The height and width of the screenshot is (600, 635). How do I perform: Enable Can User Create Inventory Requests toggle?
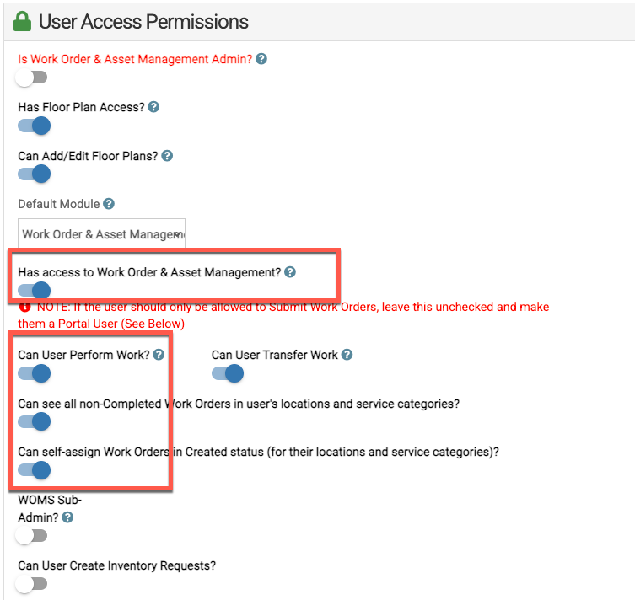coord(31,584)
